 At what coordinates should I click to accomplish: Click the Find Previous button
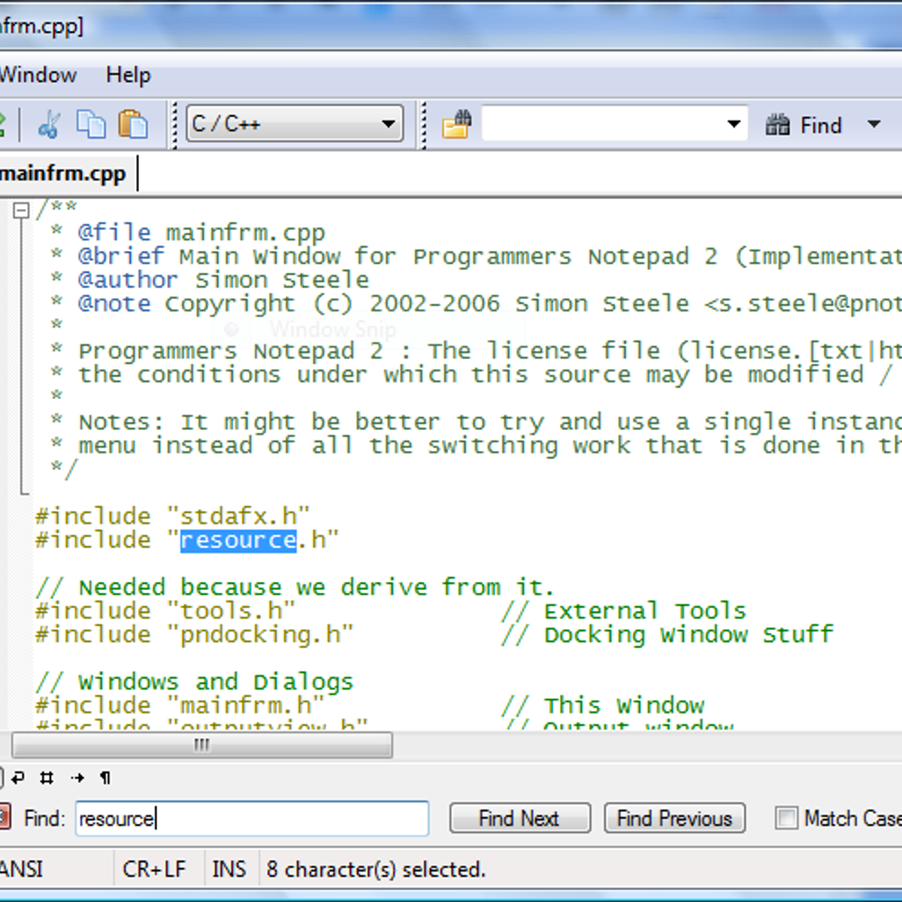point(675,819)
